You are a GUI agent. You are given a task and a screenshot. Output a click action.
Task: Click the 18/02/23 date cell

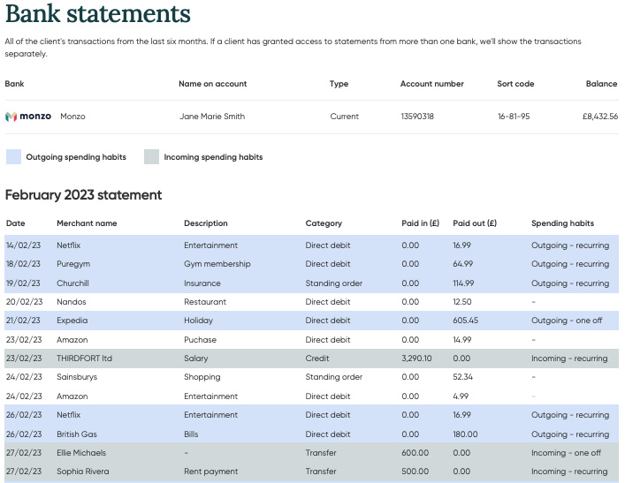pos(23,264)
